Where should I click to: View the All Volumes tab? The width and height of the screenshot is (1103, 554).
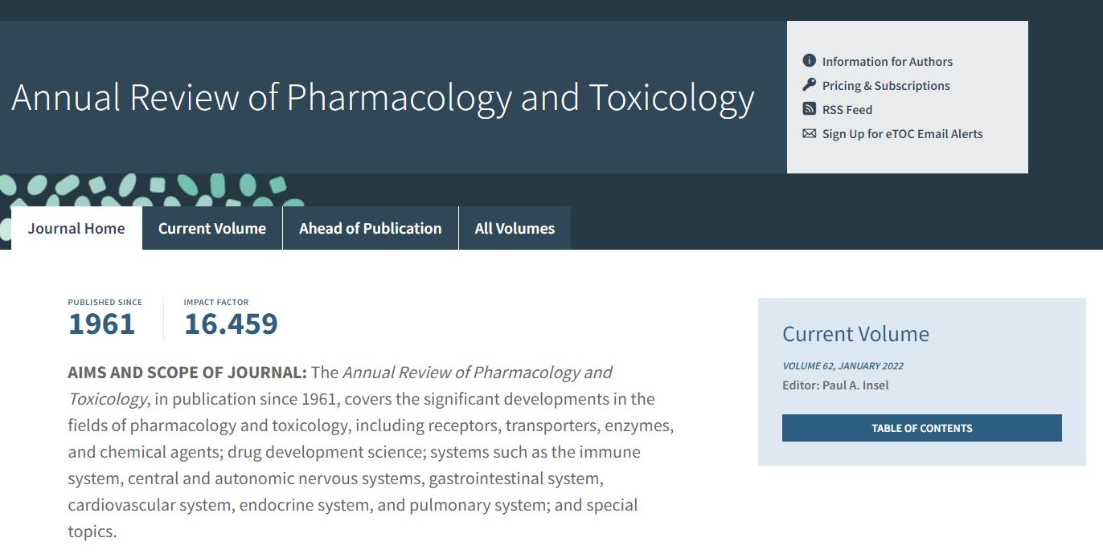(x=515, y=228)
